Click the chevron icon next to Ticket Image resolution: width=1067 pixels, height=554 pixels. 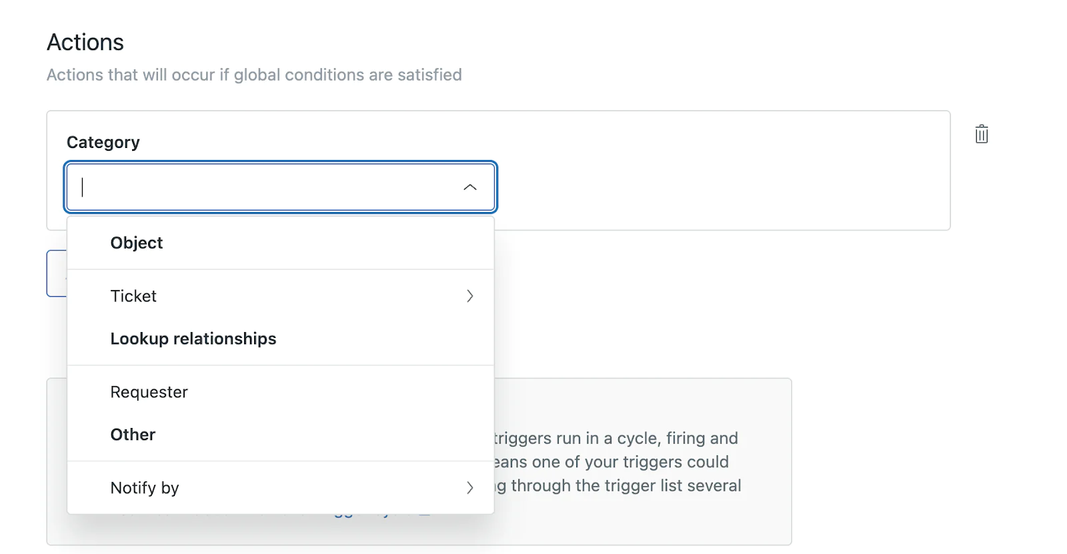click(471, 296)
